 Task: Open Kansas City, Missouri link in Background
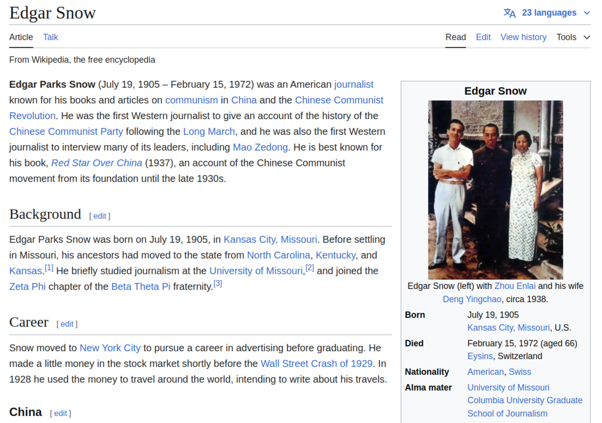point(270,239)
